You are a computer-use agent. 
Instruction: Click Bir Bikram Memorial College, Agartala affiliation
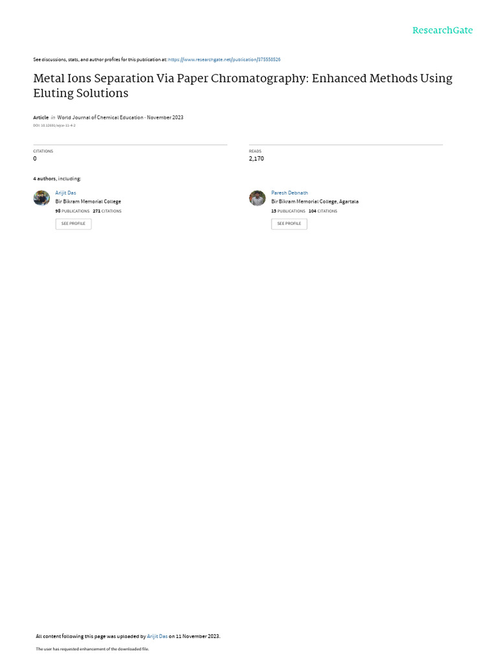(x=314, y=202)
